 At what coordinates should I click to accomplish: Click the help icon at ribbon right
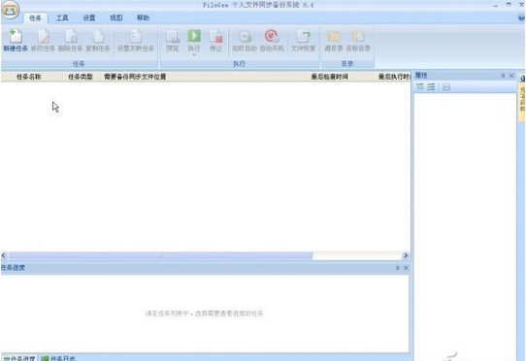521,17
